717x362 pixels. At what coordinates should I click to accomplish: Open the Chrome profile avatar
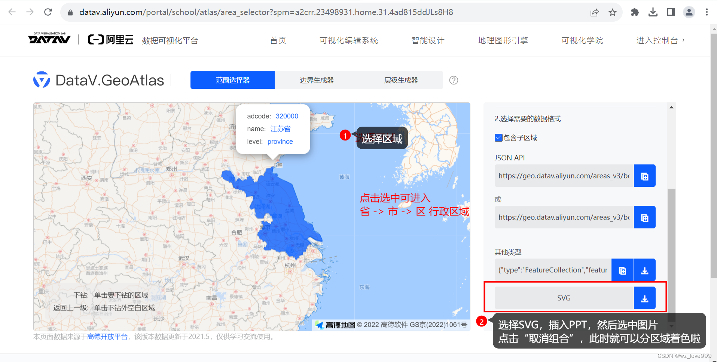(x=689, y=12)
